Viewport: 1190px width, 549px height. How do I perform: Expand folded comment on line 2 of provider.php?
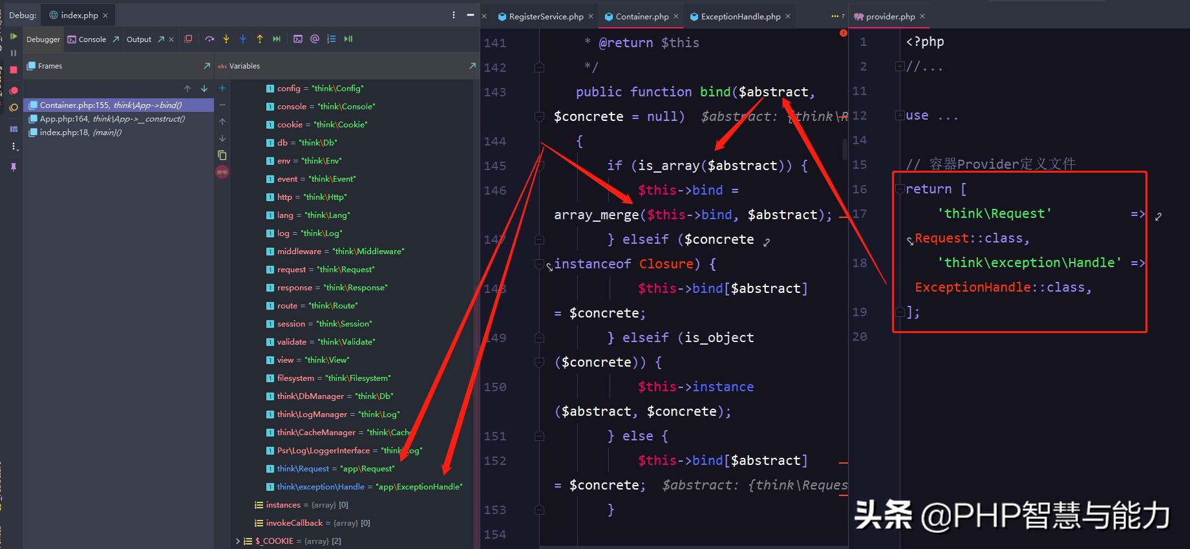coord(898,67)
